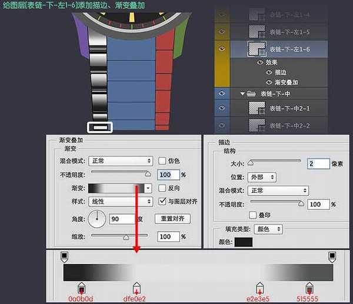Click the stroke 大小 size input field
Viewport: 353px width, 304px height.
[x=317, y=163]
